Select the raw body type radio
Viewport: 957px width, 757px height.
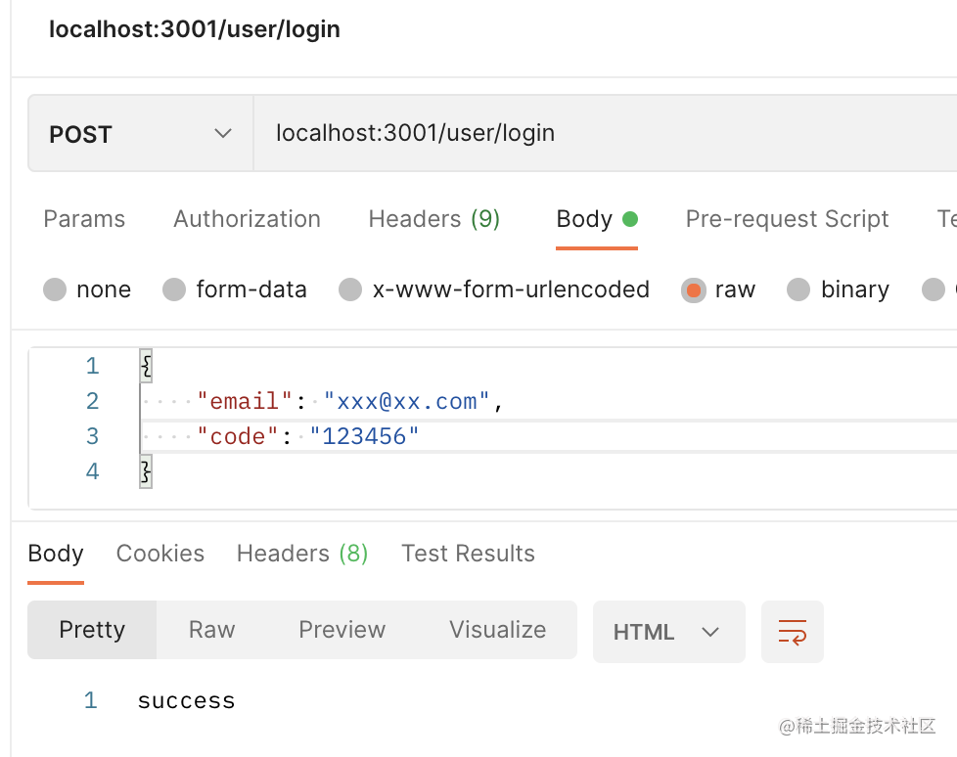(694, 289)
